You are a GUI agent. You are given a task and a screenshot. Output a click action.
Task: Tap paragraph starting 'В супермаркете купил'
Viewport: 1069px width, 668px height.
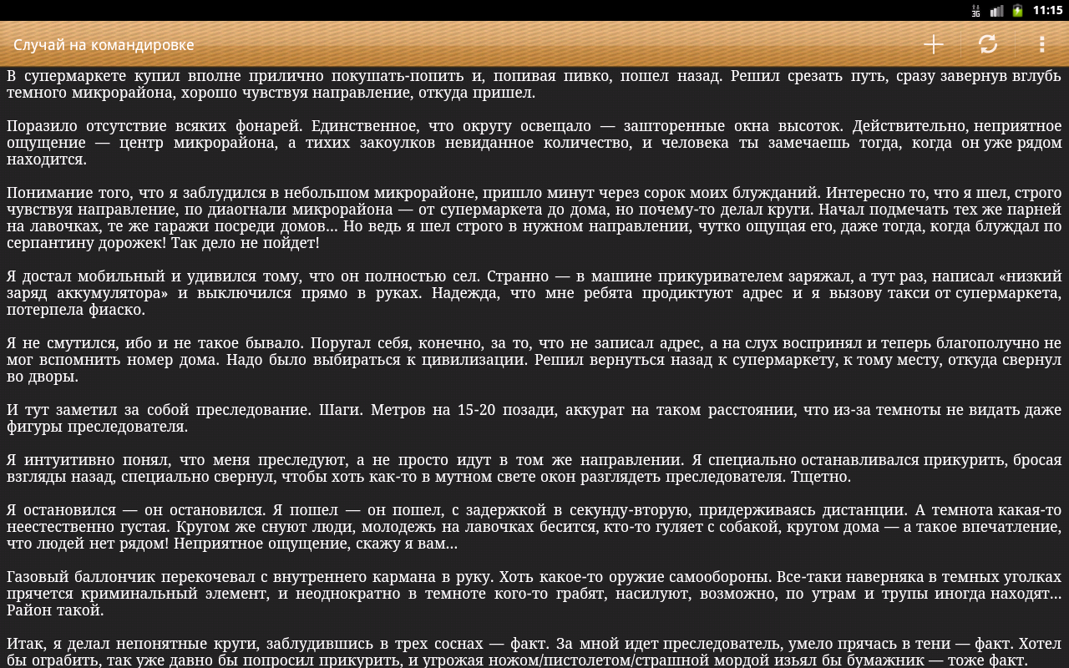[x=534, y=84]
